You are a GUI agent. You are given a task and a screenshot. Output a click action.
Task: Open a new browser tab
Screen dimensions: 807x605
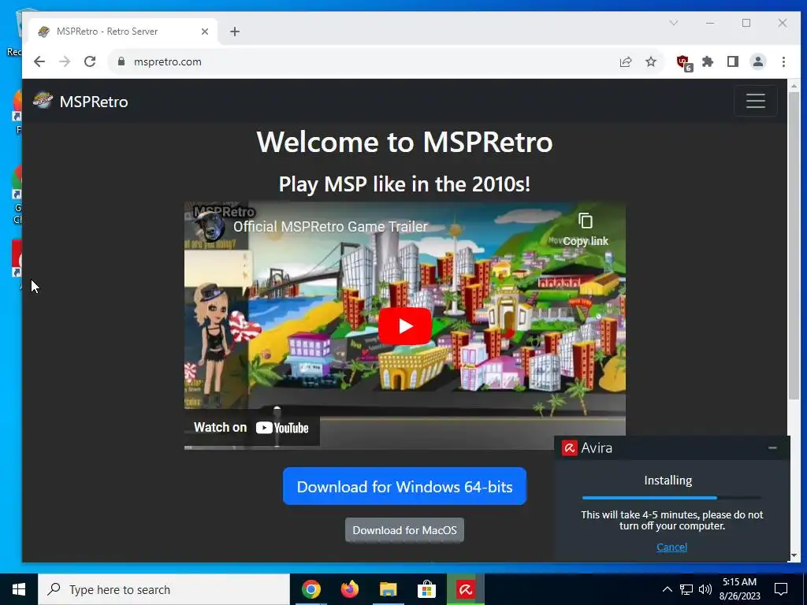click(x=235, y=32)
